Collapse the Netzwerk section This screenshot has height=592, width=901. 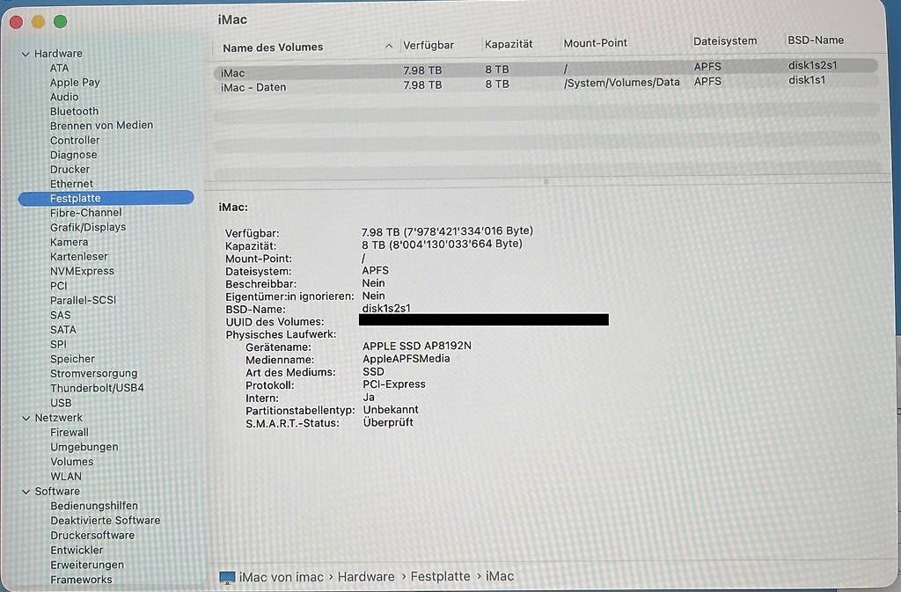[x=26, y=418]
